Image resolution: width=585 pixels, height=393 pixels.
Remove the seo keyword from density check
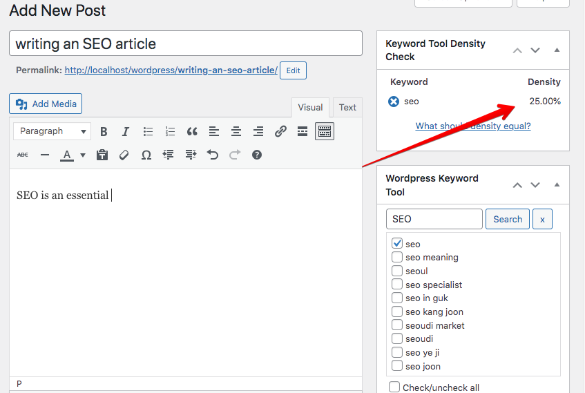(x=394, y=102)
